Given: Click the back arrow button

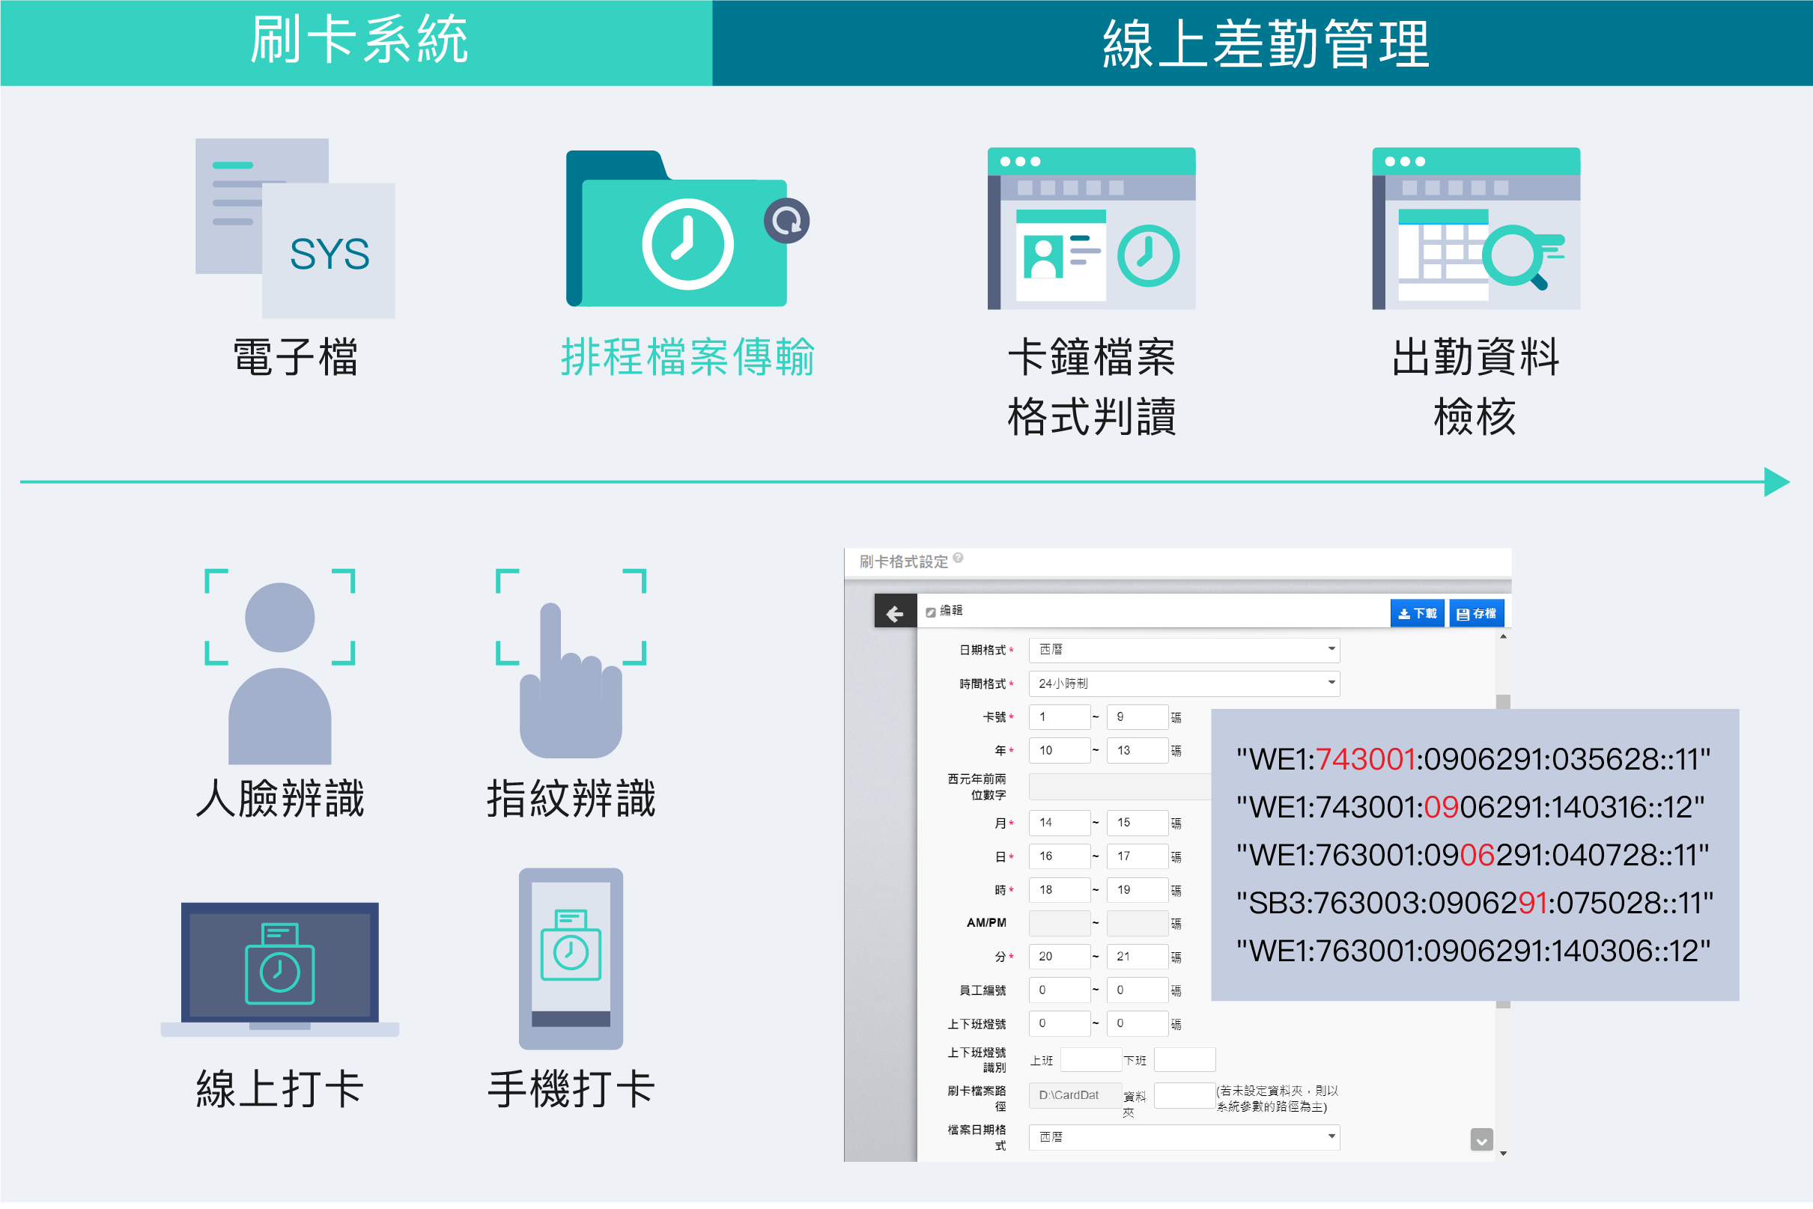Looking at the screenshot, I should tap(896, 614).
